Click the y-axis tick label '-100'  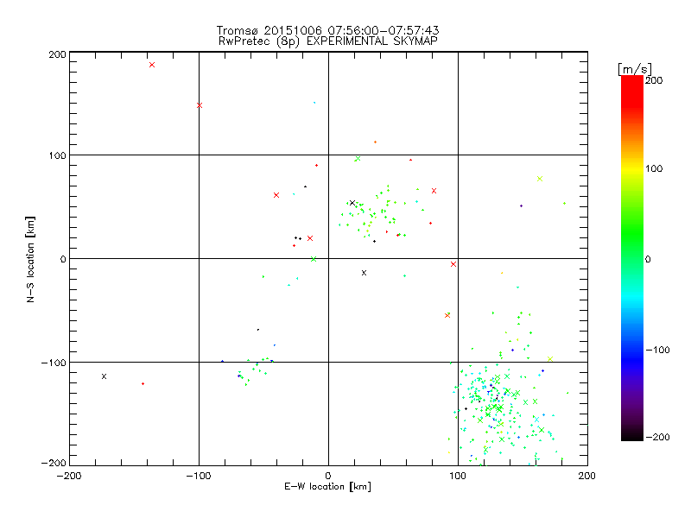point(54,363)
